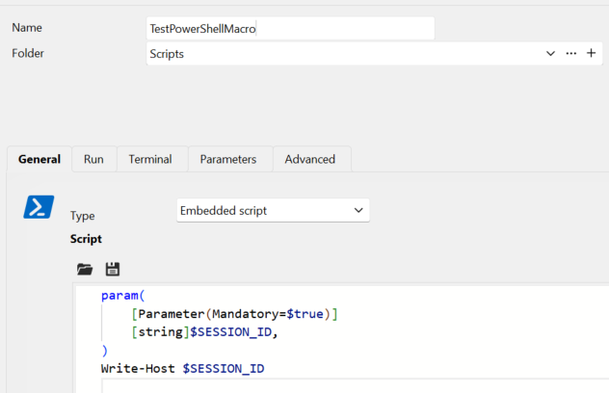Viewport: 609px width, 393px height.
Task: Switch to the Run tab
Action: [x=93, y=159]
